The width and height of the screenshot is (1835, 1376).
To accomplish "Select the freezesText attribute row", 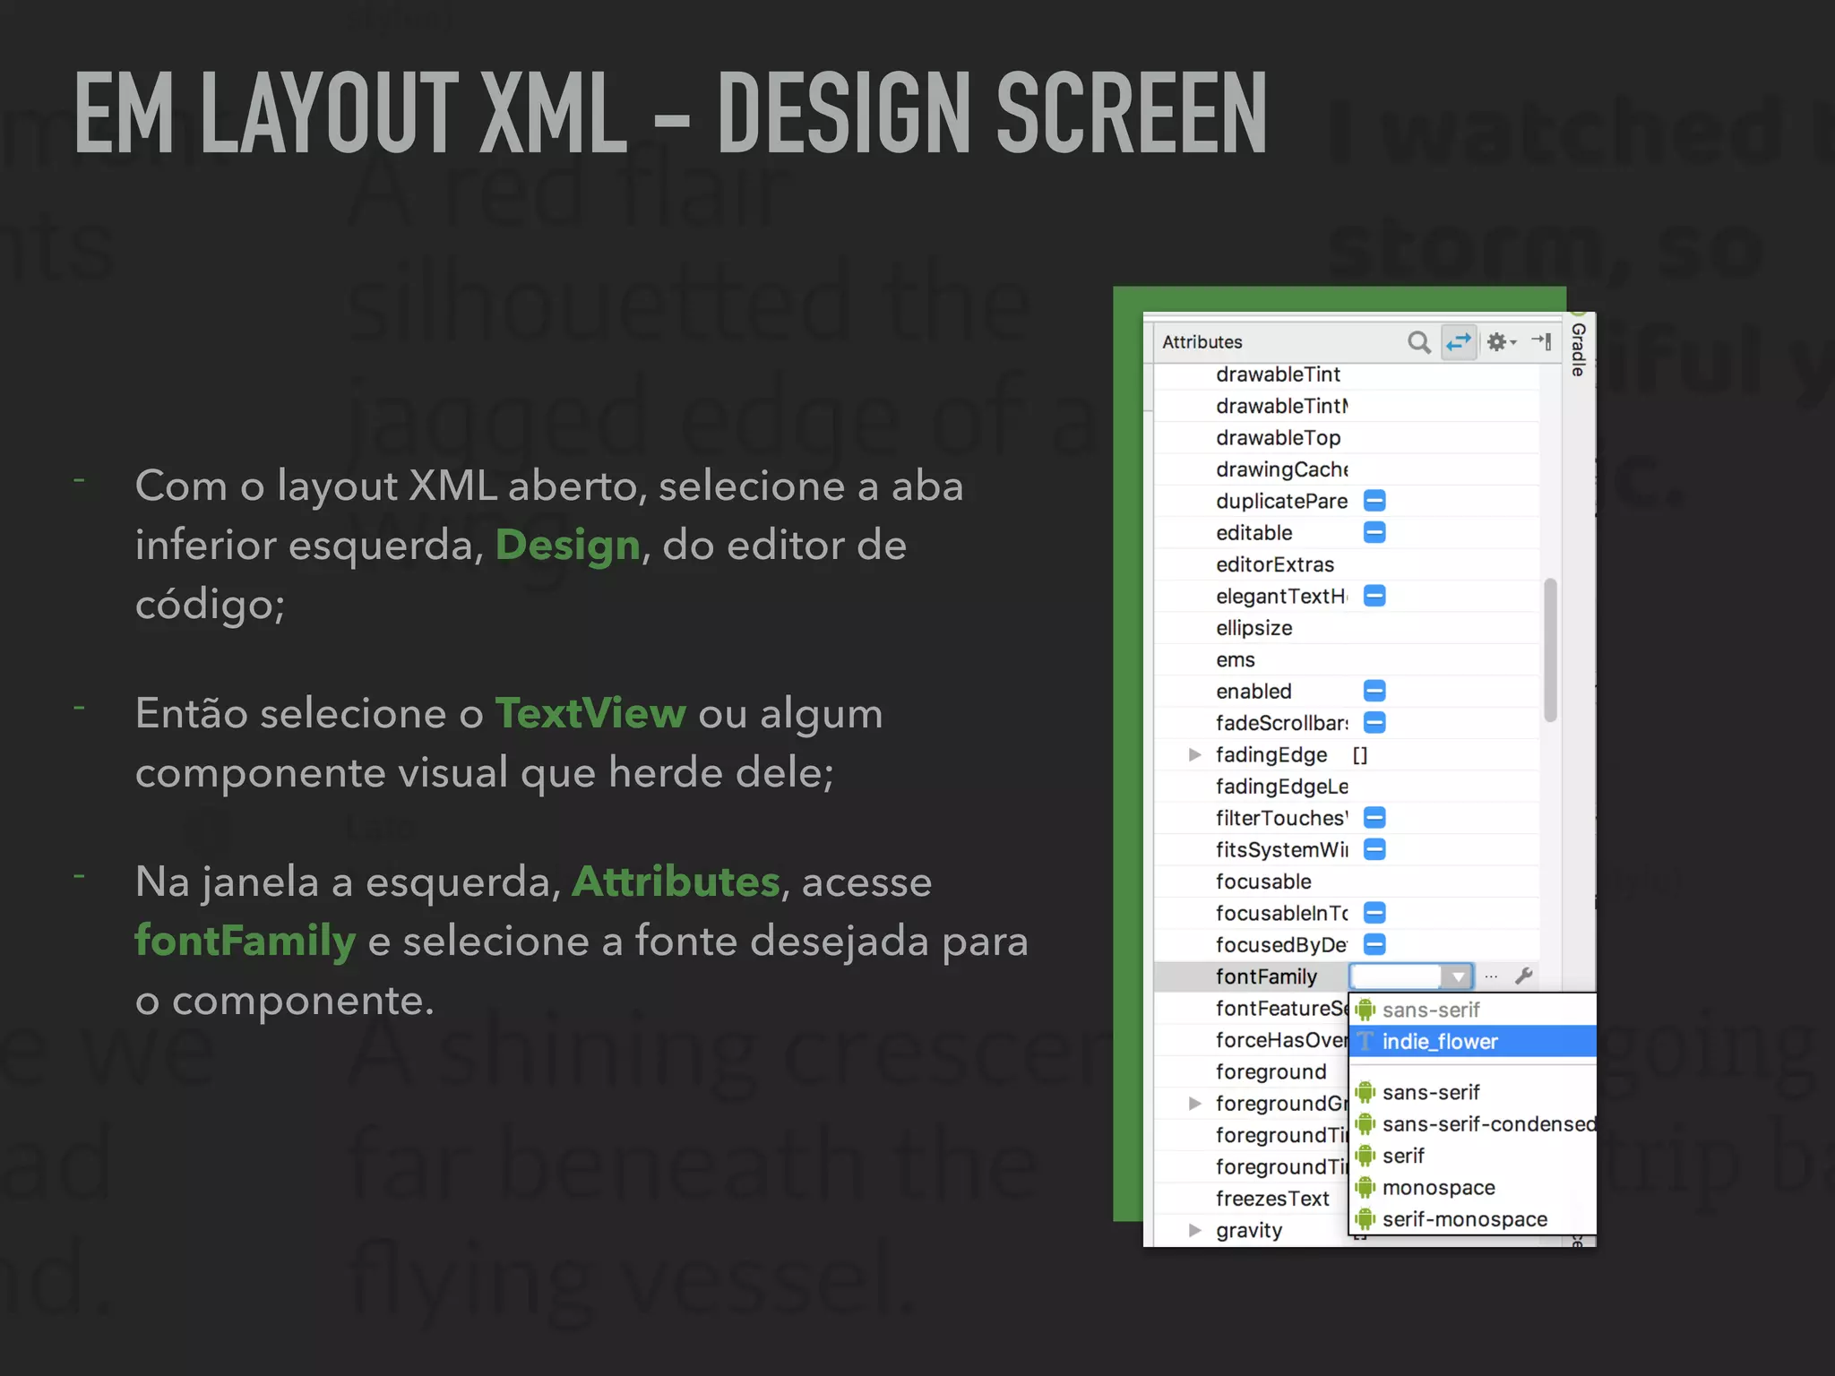I will [x=1252, y=1199].
